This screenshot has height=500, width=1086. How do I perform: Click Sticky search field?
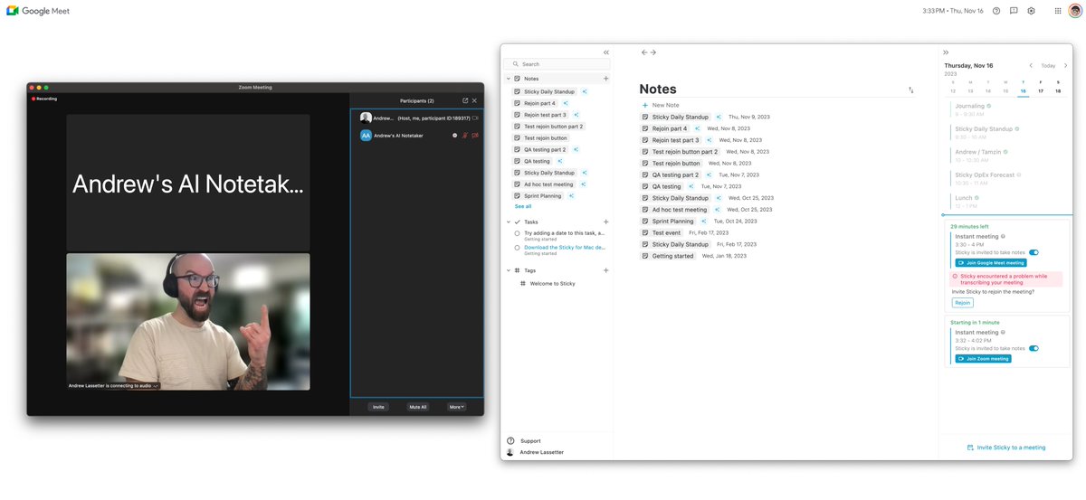(x=557, y=64)
